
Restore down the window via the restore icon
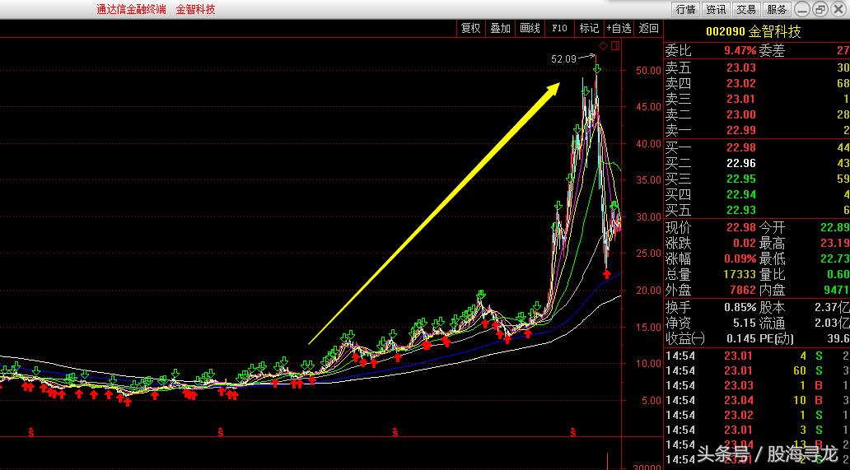tap(820, 9)
